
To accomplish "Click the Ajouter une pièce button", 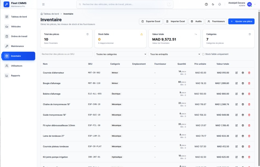I will coord(241,21).
